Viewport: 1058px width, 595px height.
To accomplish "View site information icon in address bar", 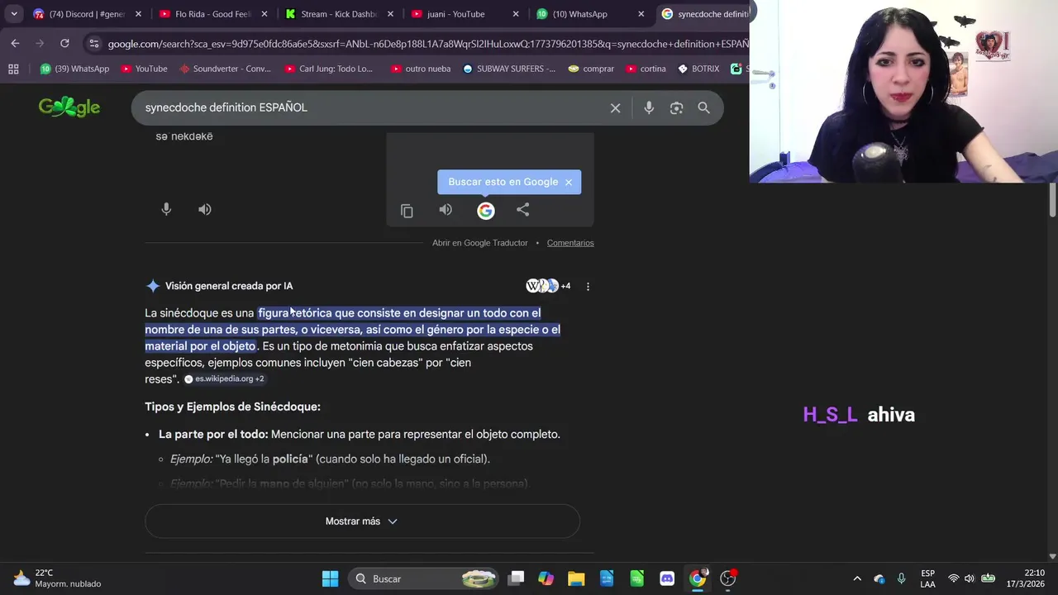I will point(93,44).
